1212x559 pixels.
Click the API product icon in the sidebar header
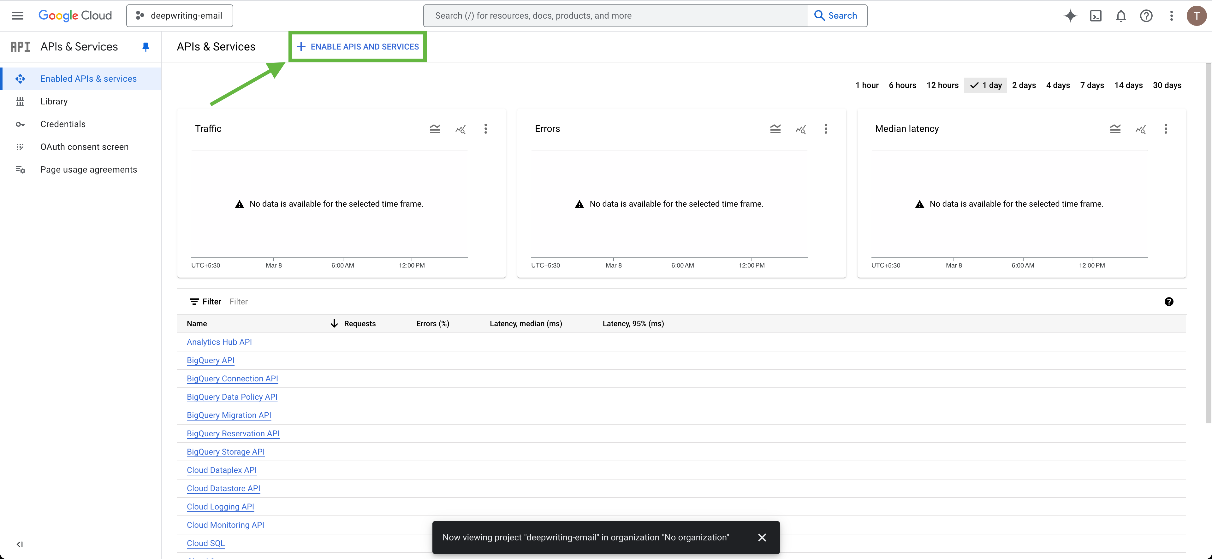(20, 47)
